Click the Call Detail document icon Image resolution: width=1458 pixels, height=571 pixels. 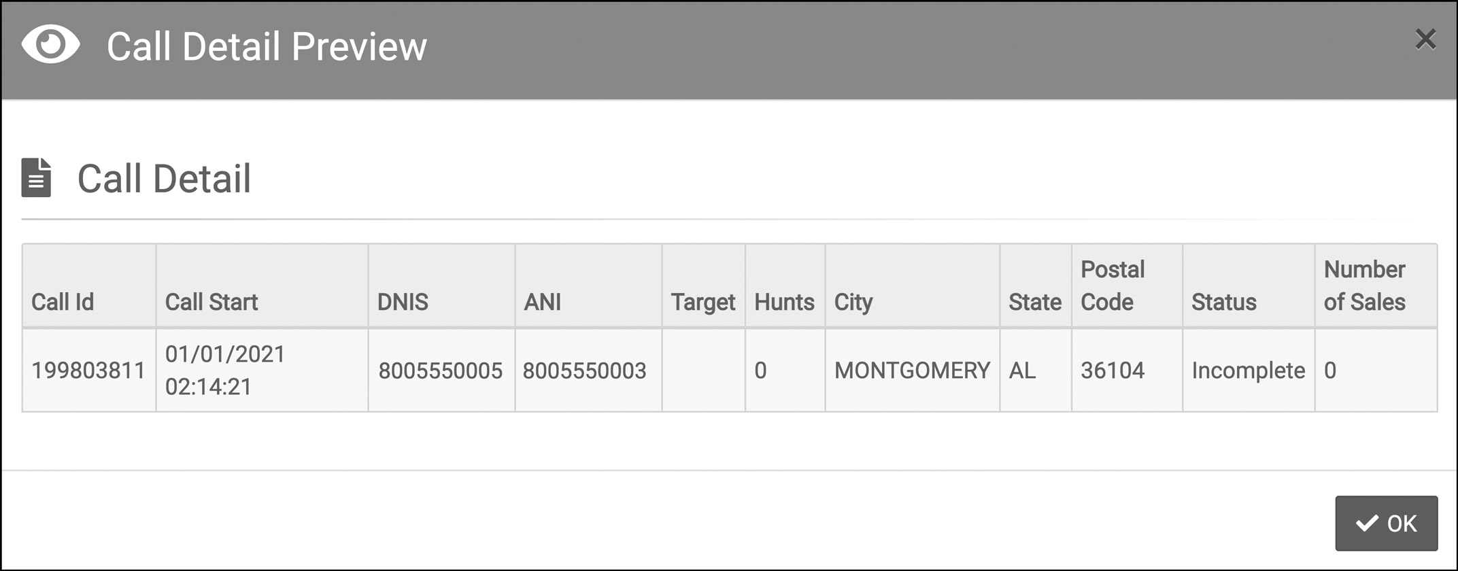pos(36,177)
